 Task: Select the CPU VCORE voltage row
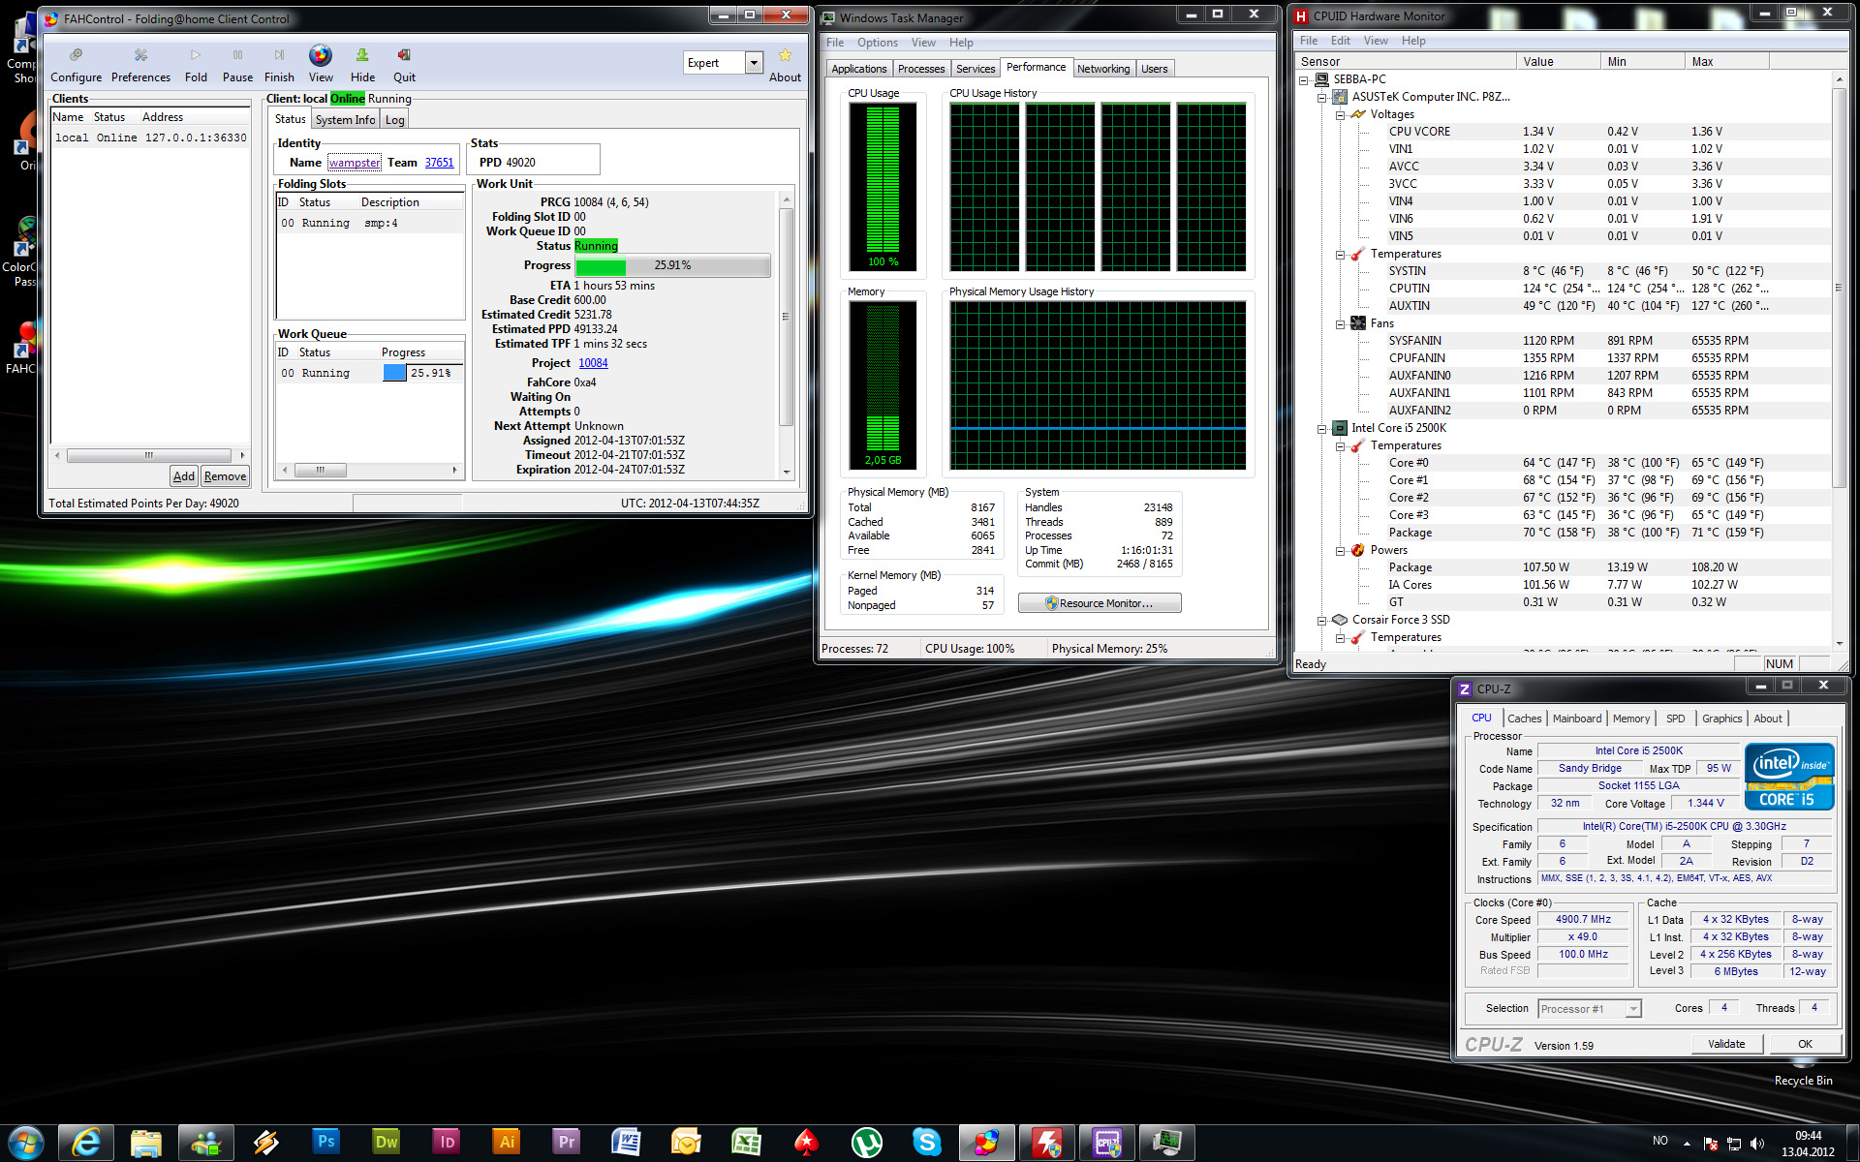(x=1564, y=132)
